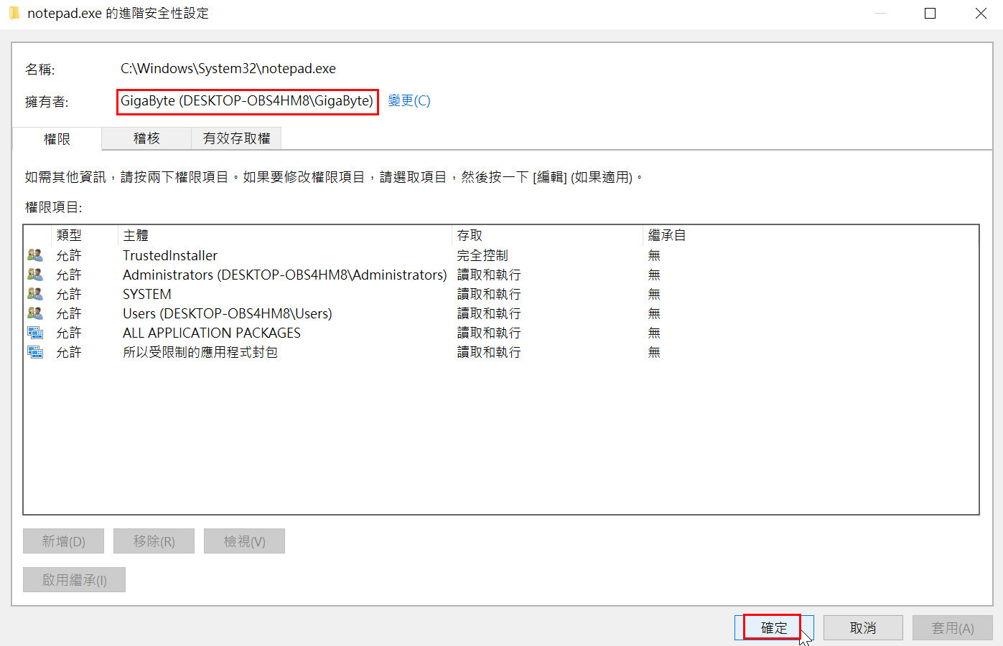Click the TrustedInstaller group icon
The height and width of the screenshot is (646, 1003).
[x=34, y=255]
